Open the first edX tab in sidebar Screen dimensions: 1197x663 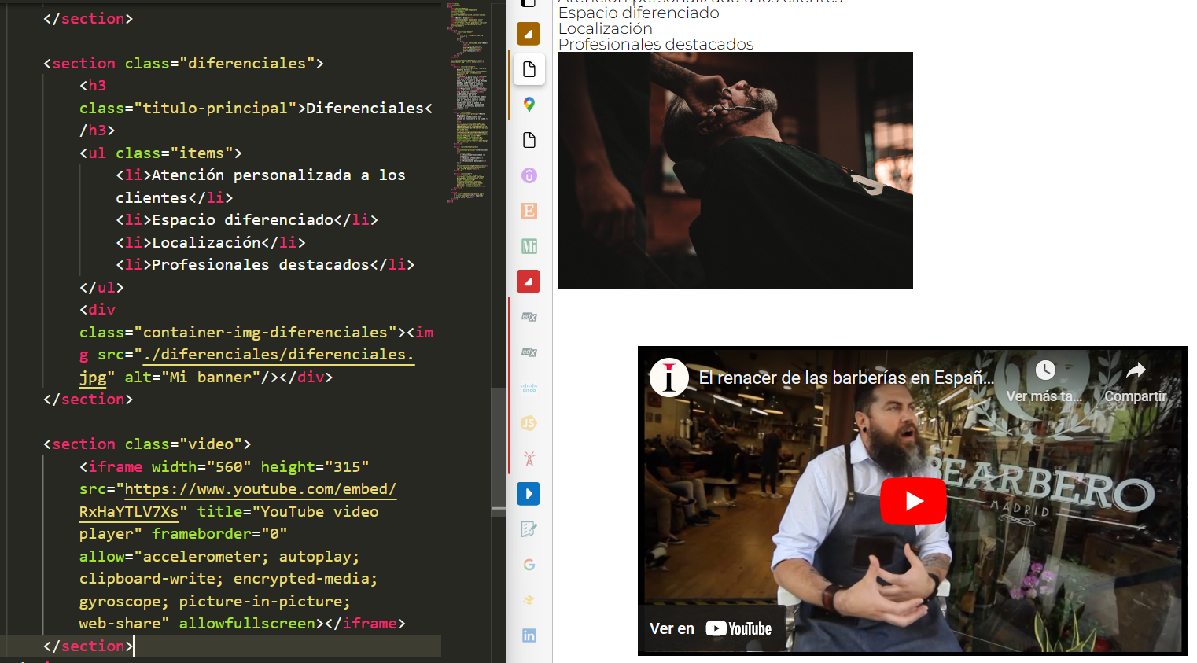[x=529, y=317]
